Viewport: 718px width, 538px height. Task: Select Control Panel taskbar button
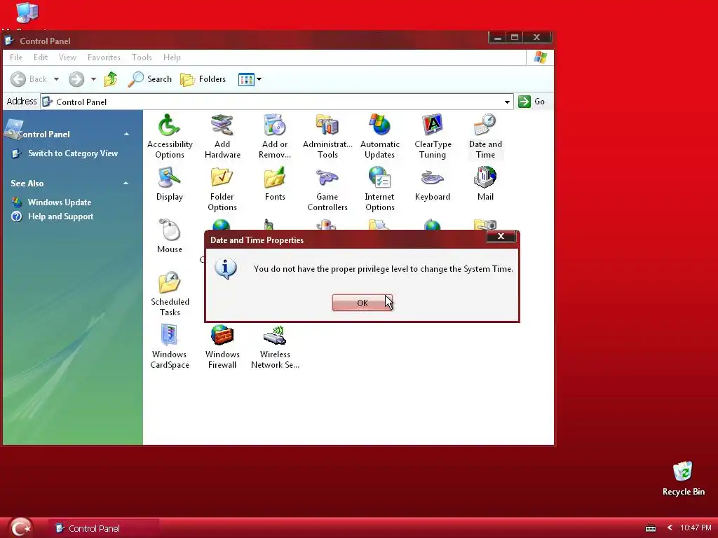(104, 528)
